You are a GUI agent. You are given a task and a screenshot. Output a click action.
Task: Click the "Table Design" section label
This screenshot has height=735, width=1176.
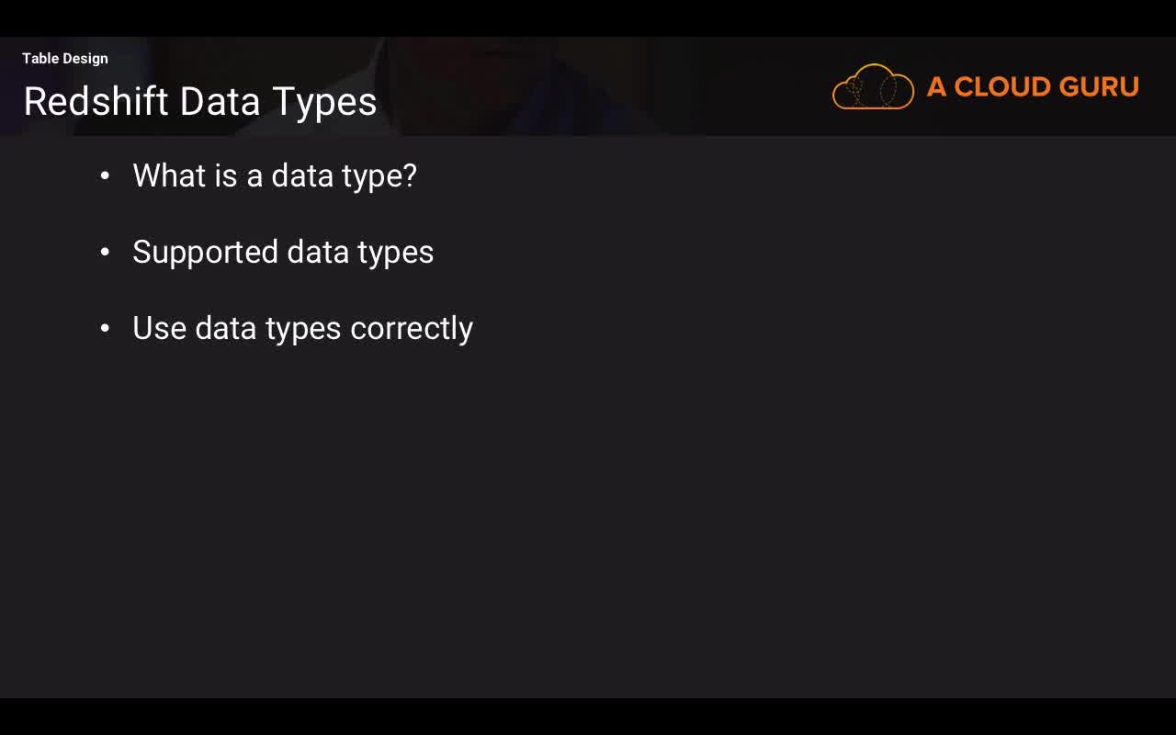point(65,59)
